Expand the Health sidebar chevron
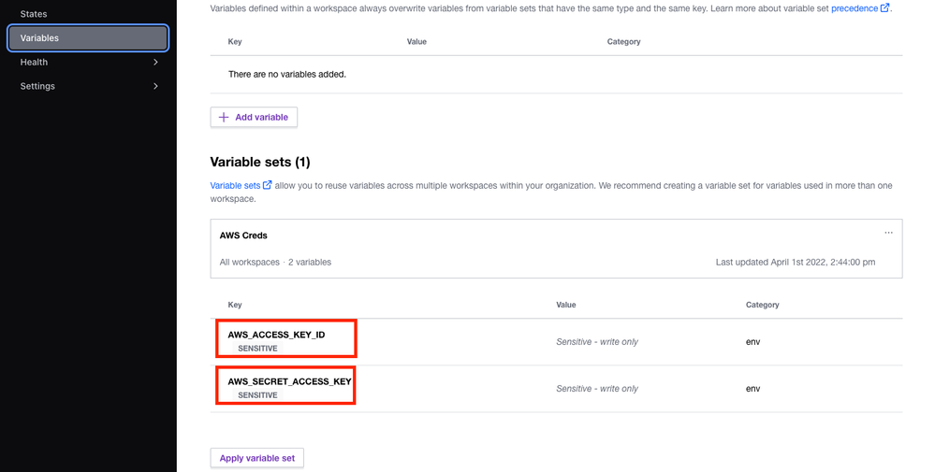 click(x=155, y=63)
